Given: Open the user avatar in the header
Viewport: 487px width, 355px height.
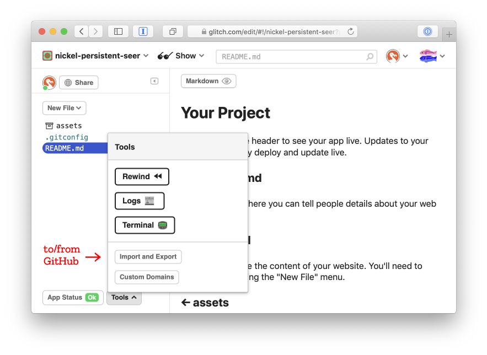Looking at the screenshot, I should click(393, 56).
